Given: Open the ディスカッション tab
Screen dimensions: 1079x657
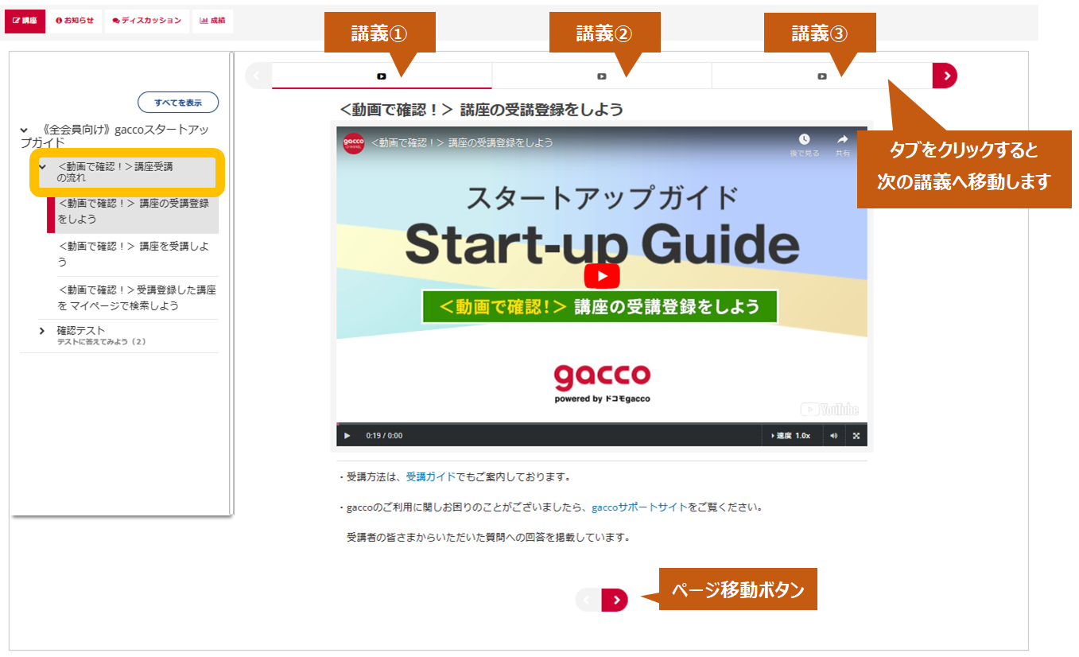Looking at the screenshot, I should (x=147, y=21).
